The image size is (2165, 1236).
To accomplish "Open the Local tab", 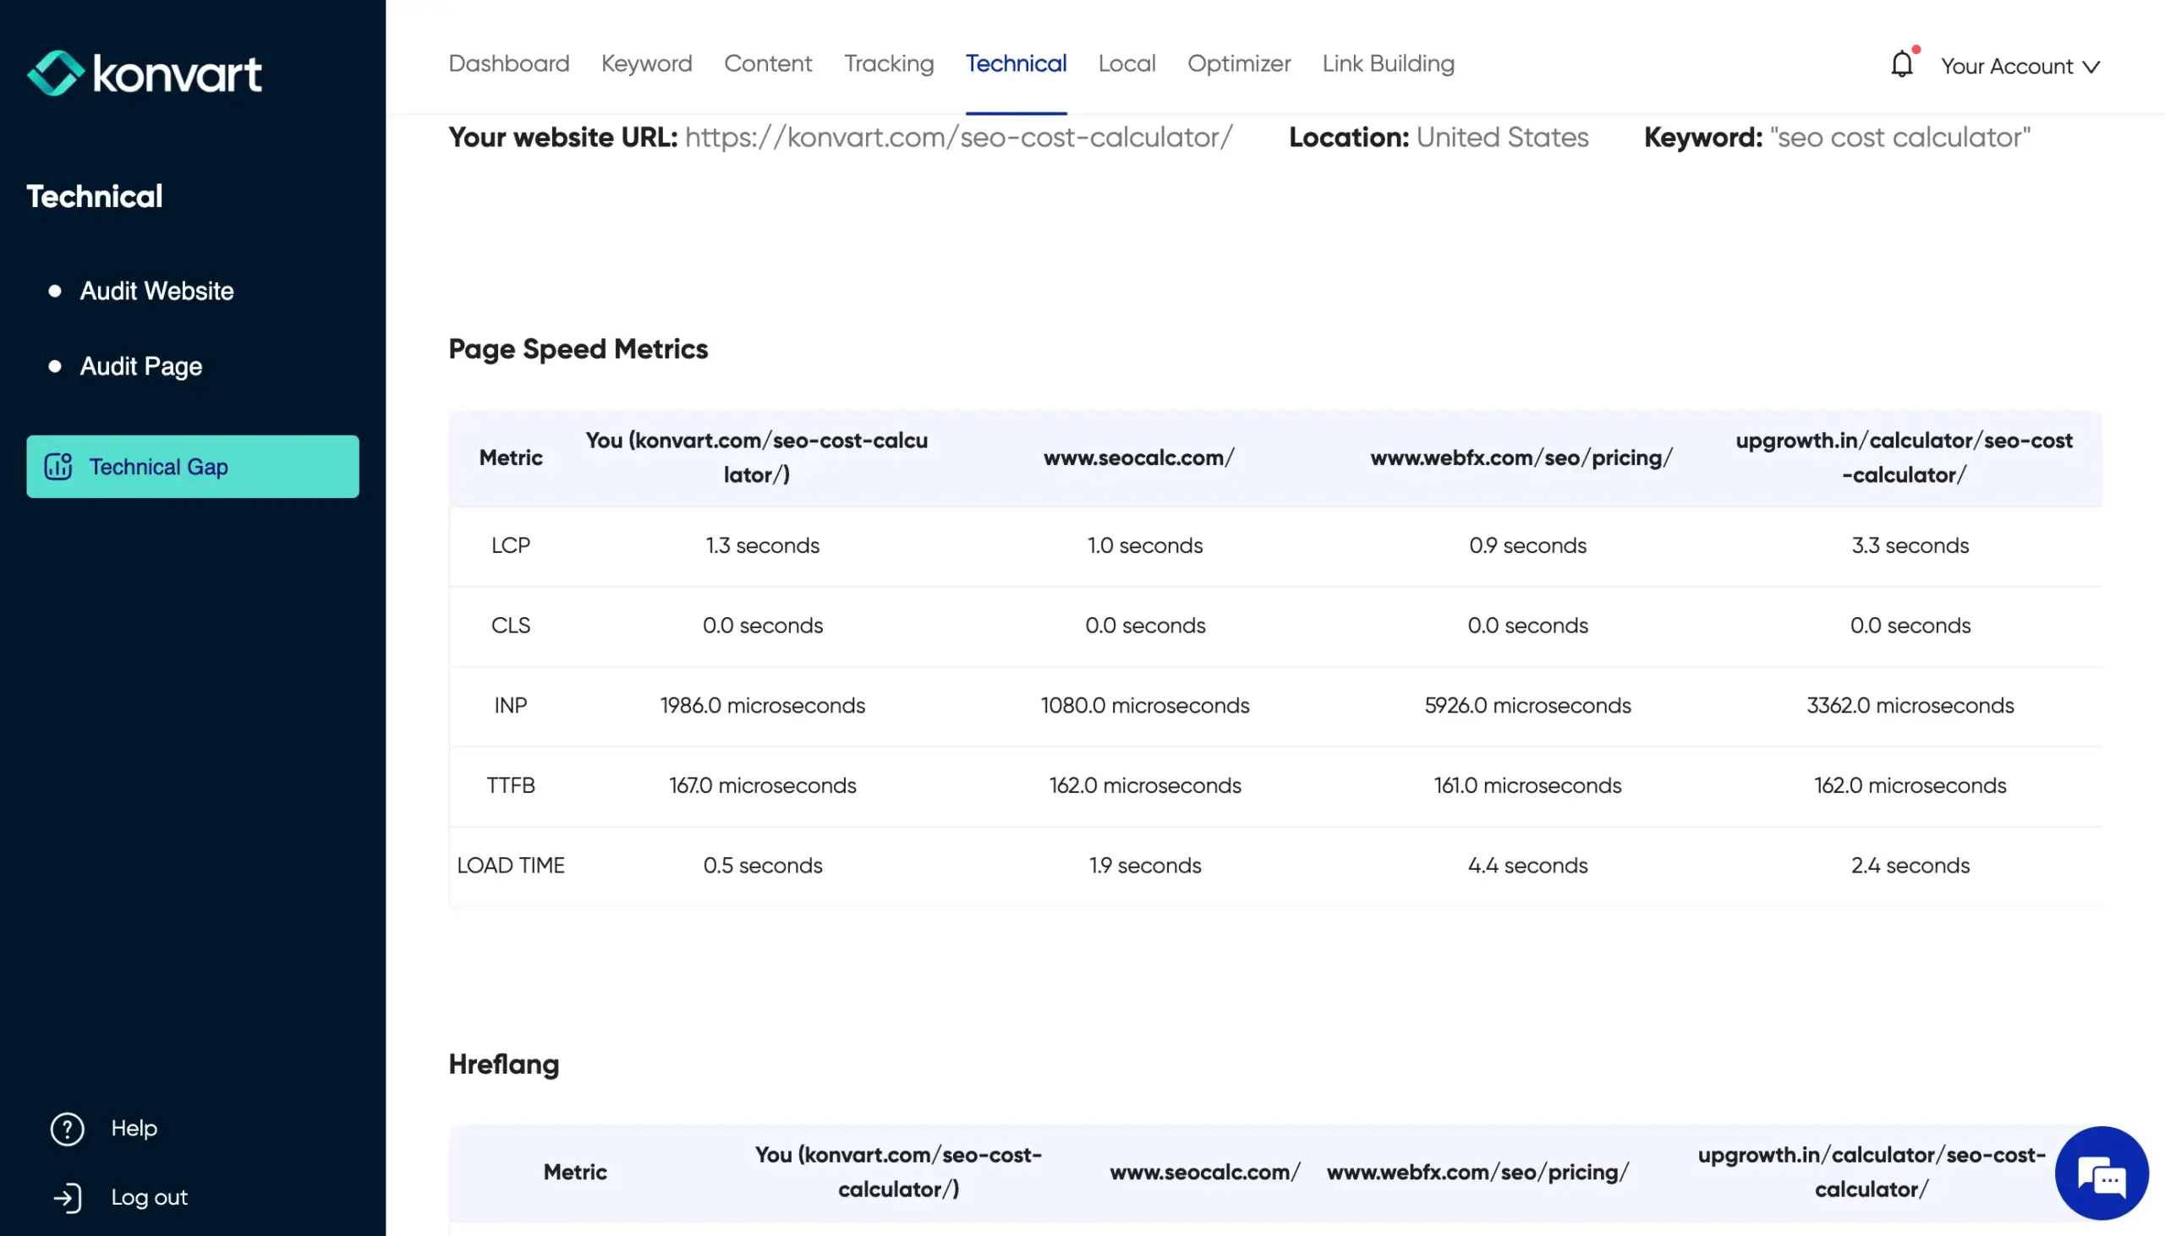I will point(1126,63).
